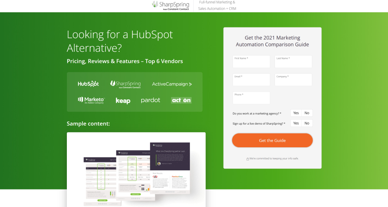Open the dark partner testimonial sample page

pos(170,168)
